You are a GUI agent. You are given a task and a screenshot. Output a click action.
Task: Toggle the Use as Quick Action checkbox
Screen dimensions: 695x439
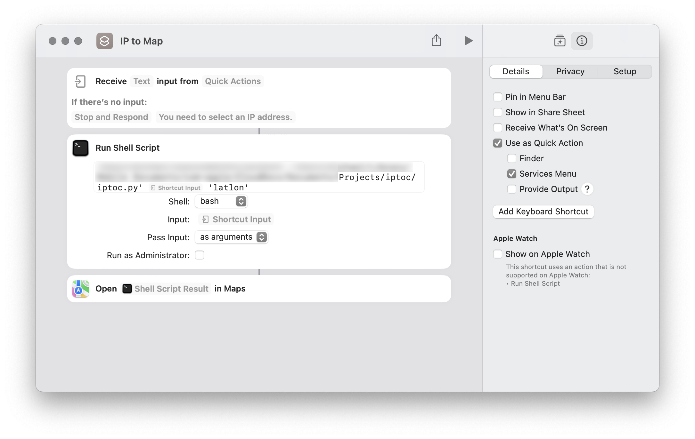click(x=498, y=143)
